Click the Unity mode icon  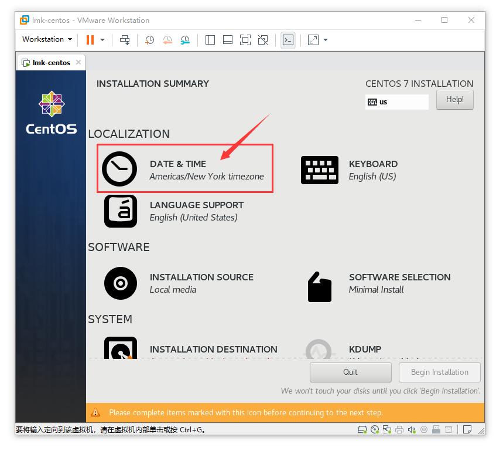click(263, 40)
